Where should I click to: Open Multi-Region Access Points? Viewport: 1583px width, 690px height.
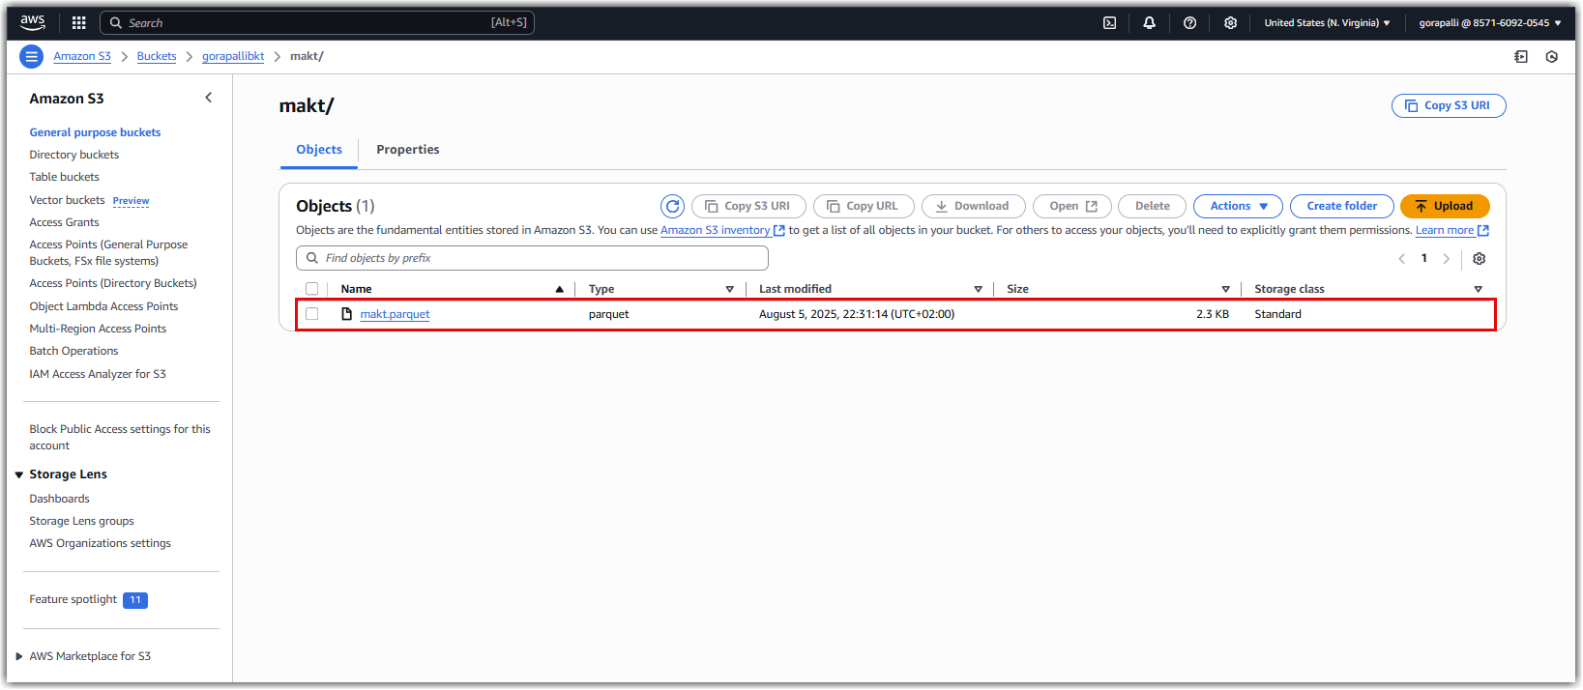pyautogui.click(x=98, y=329)
